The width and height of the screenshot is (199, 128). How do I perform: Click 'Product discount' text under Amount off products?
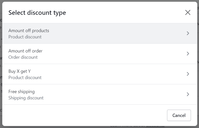(x=25, y=37)
